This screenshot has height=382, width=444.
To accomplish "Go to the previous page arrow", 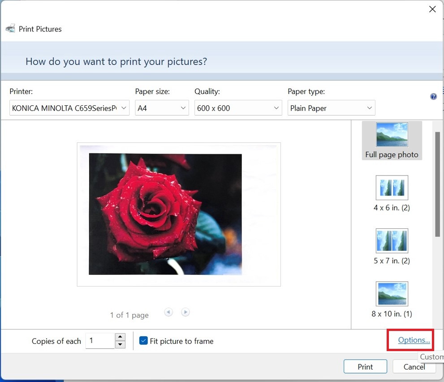I will pos(168,312).
